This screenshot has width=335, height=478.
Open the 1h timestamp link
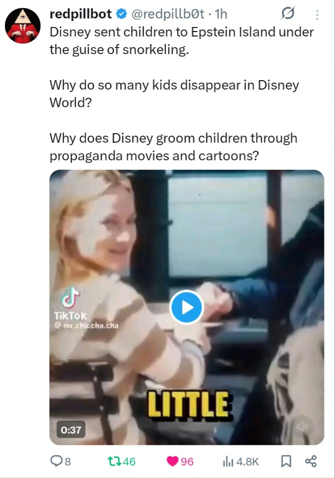(221, 14)
